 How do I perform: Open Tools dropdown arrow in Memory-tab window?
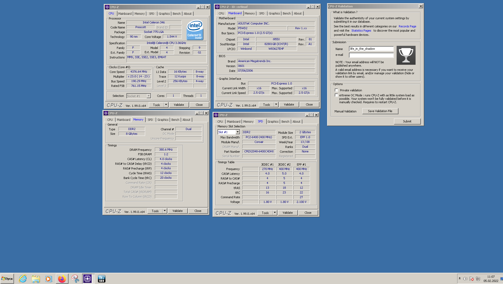pos(165,211)
